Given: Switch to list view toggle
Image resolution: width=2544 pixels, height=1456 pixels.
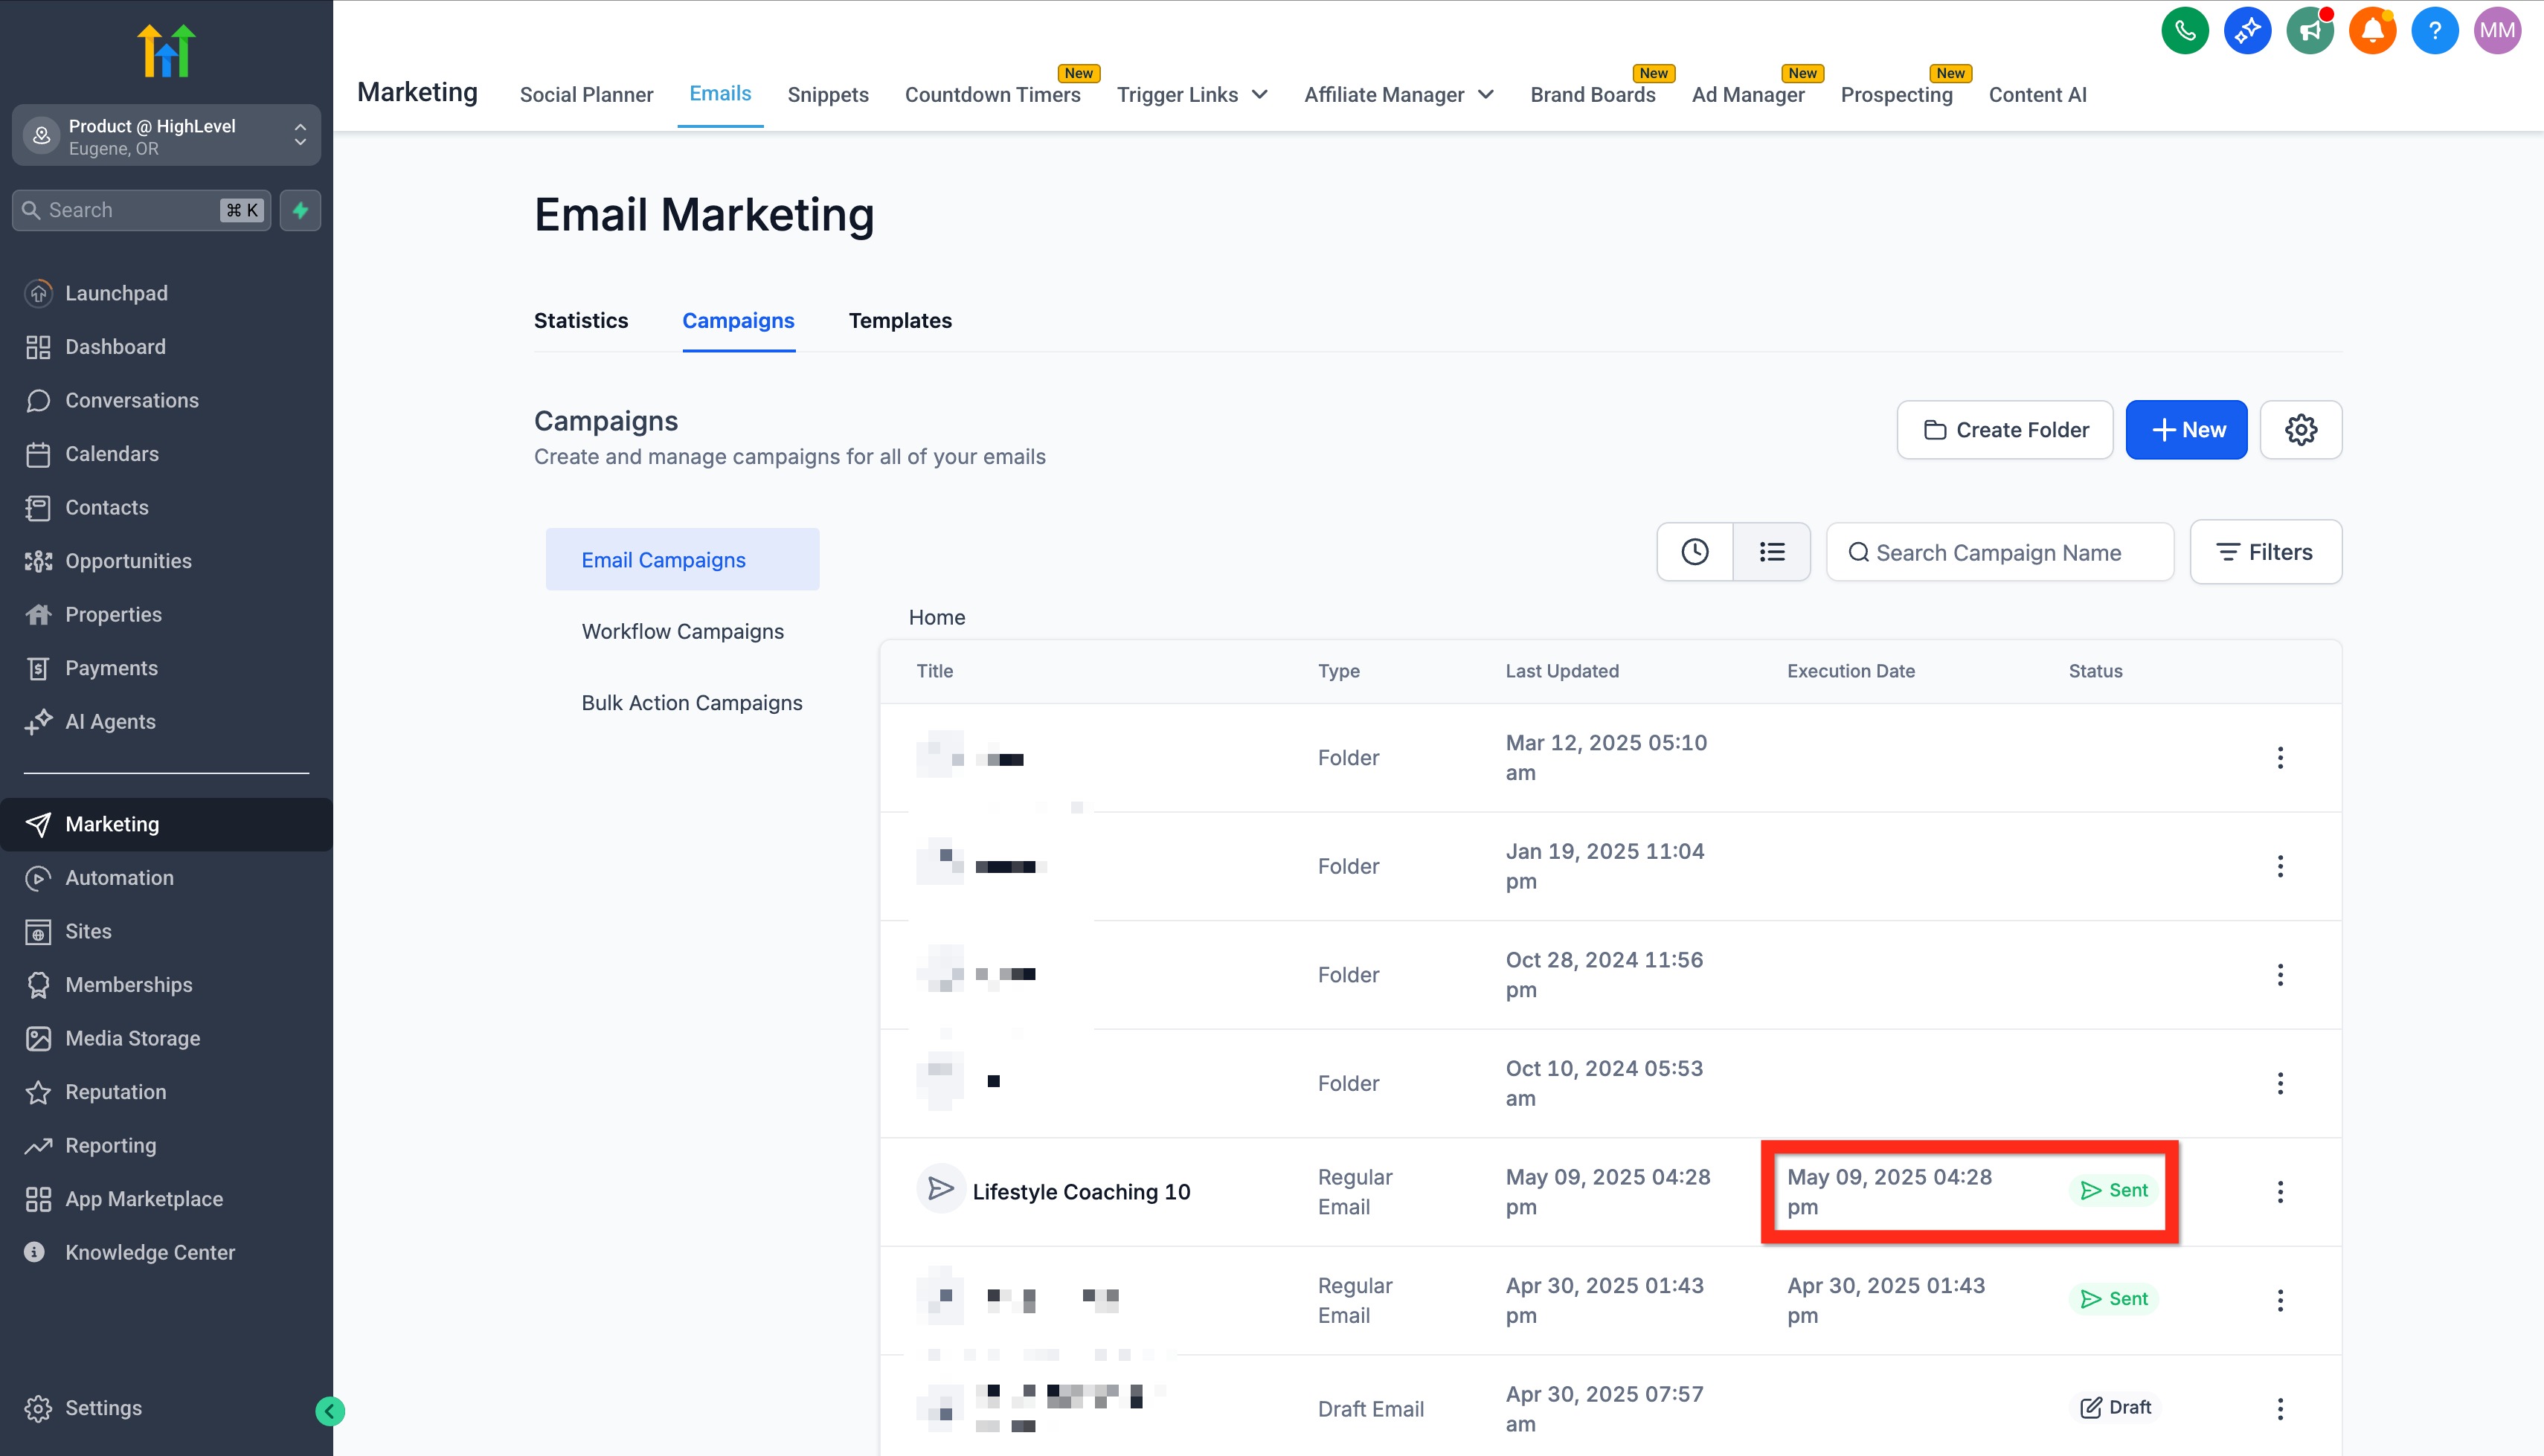Looking at the screenshot, I should (1772, 552).
